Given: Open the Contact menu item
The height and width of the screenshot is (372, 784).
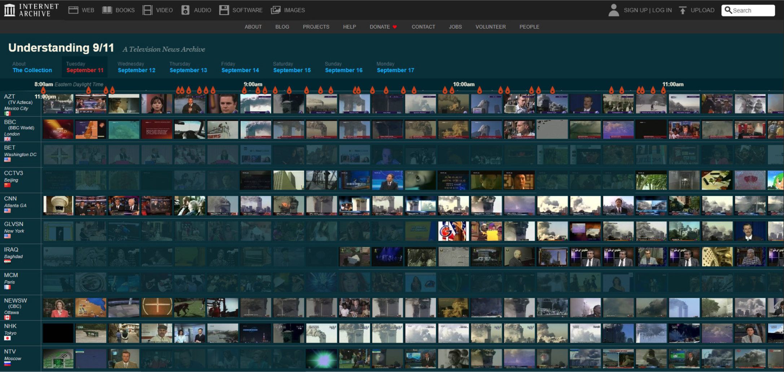Looking at the screenshot, I should (x=424, y=27).
